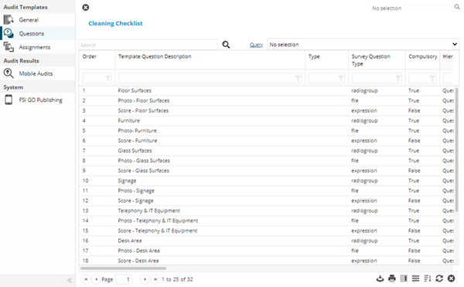Click the export download icon in footer
The image size is (464, 287).
pos(380,279)
